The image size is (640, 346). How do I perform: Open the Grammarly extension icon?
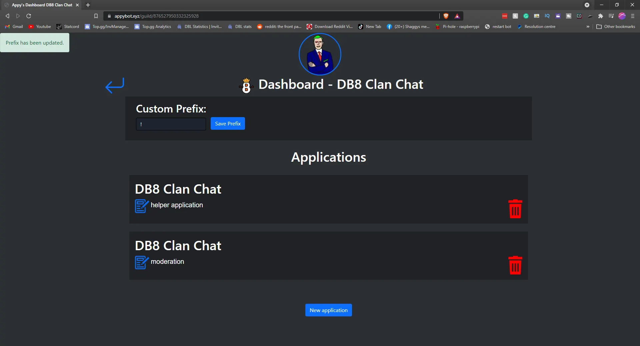pyautogui.click(x=526, y=16)
